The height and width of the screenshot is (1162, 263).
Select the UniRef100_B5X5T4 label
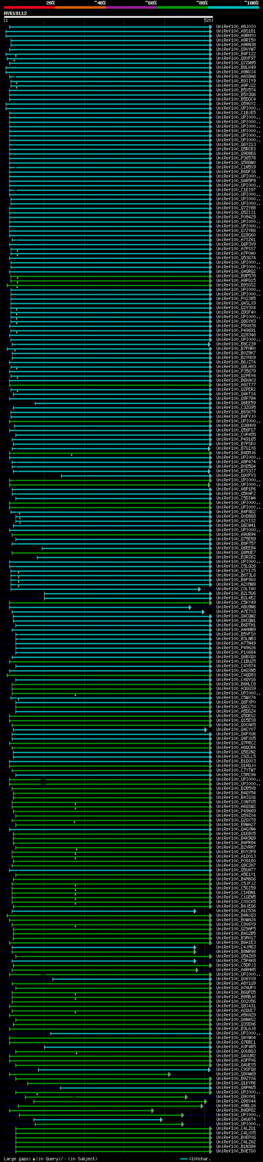pos(236,90)
